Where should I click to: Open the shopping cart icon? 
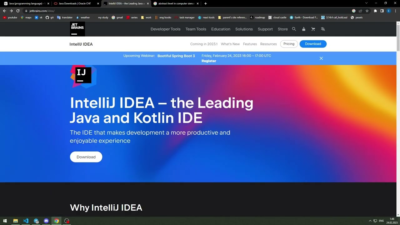click(313, 29)
